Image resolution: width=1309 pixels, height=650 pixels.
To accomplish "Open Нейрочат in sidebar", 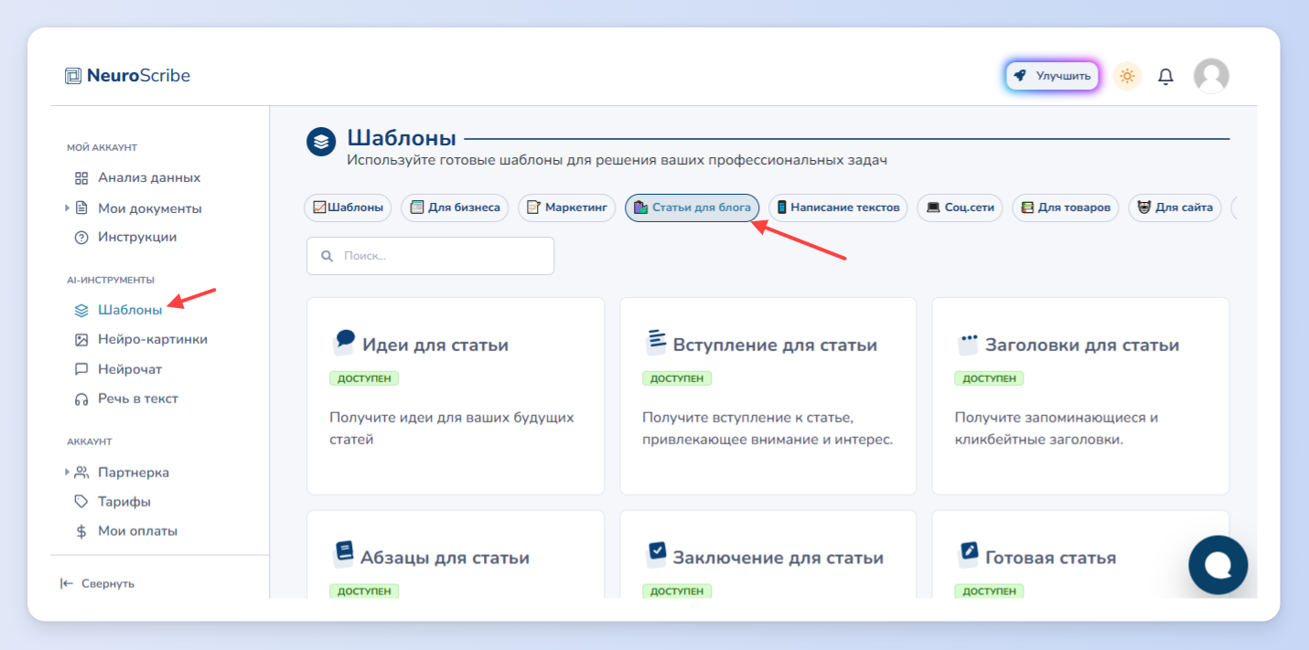I will (x=130, y=369).
